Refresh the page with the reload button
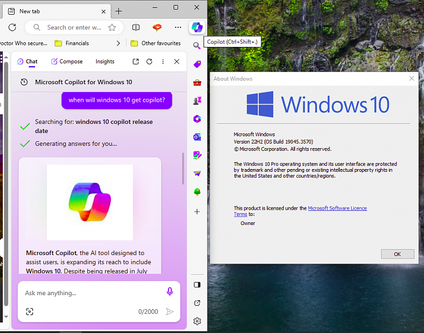The width and height of the screenshot is (424, 333). 12,27
